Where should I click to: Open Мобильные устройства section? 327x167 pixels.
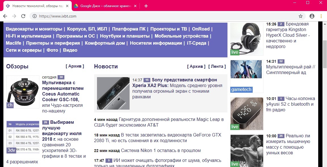click(182, 36)
